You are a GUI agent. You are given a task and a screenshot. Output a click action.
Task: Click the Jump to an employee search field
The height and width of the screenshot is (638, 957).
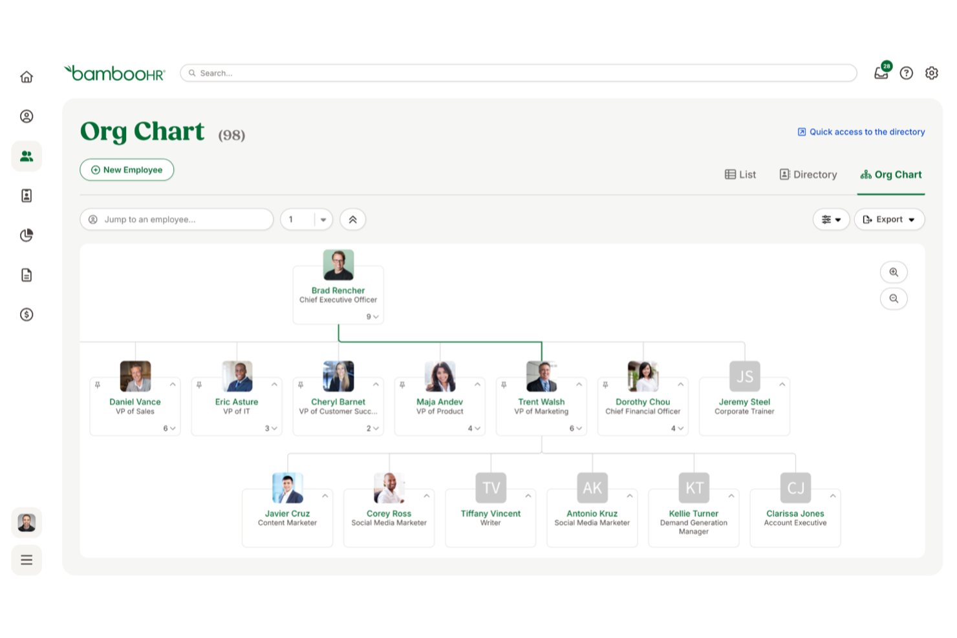pos(177,219)
